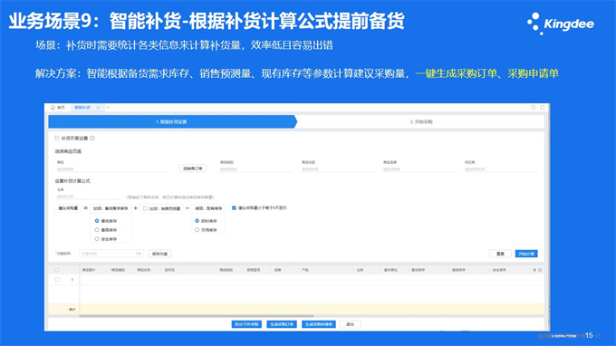Select step 2 开始采购
The width and height of the screenshot is (616, 346).
click(x=421, y=121)
